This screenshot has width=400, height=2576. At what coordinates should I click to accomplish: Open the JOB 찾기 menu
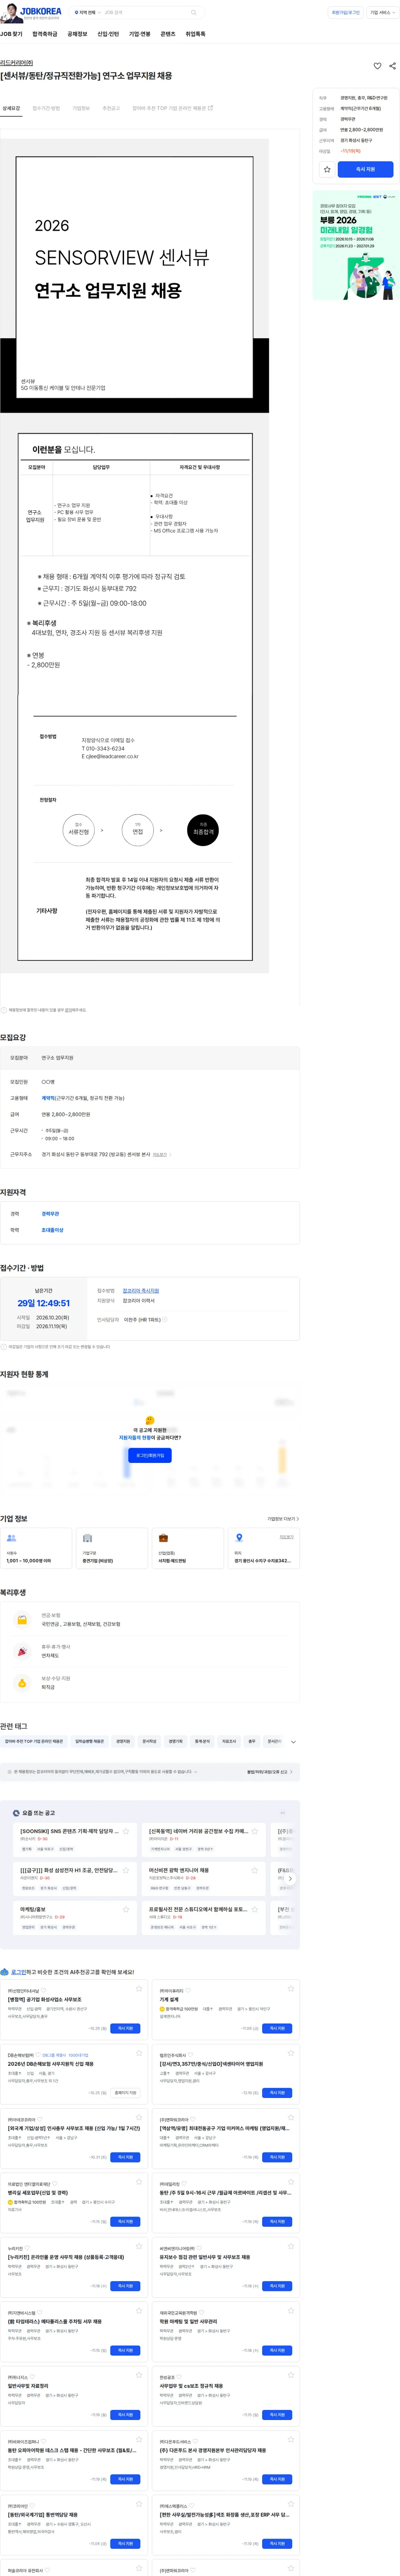click(11, 34)
